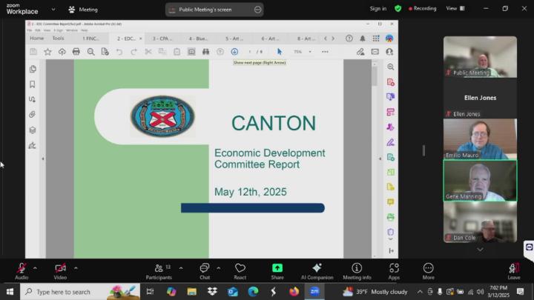Viewport: 534px width, 300px height.
Task: Open the More options menu
Action: pos(428,271)
